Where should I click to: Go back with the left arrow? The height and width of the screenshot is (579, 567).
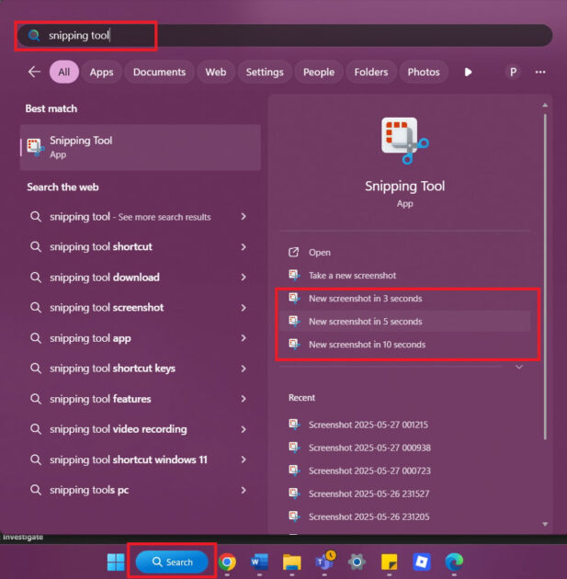34,72
